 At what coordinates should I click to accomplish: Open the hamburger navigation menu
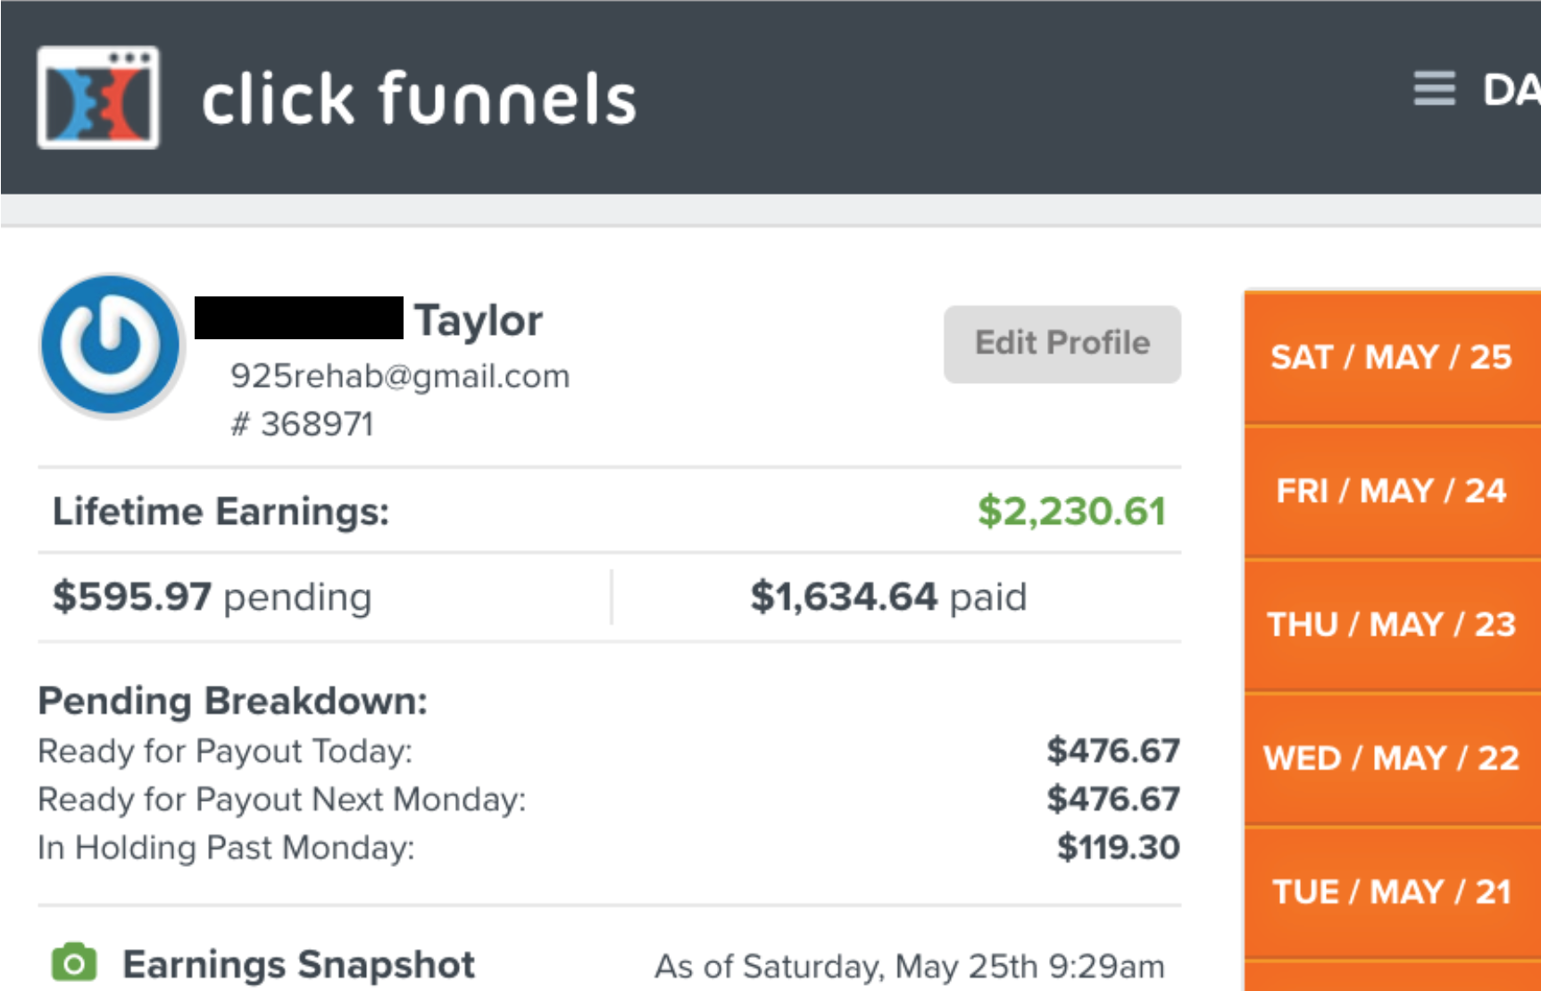click(1434, 89)
